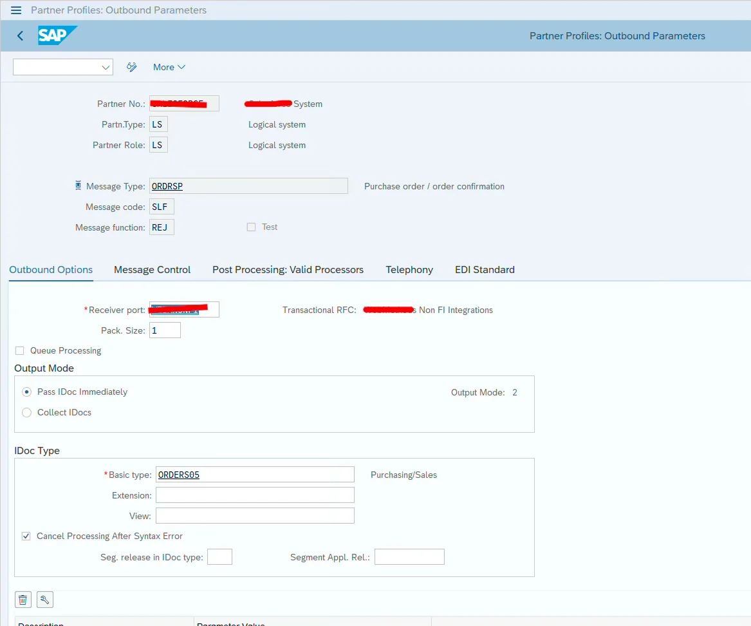Screen dimensions: 751x626
Task: Open the EDI Standard tab
Action: (x=485, y=270)
